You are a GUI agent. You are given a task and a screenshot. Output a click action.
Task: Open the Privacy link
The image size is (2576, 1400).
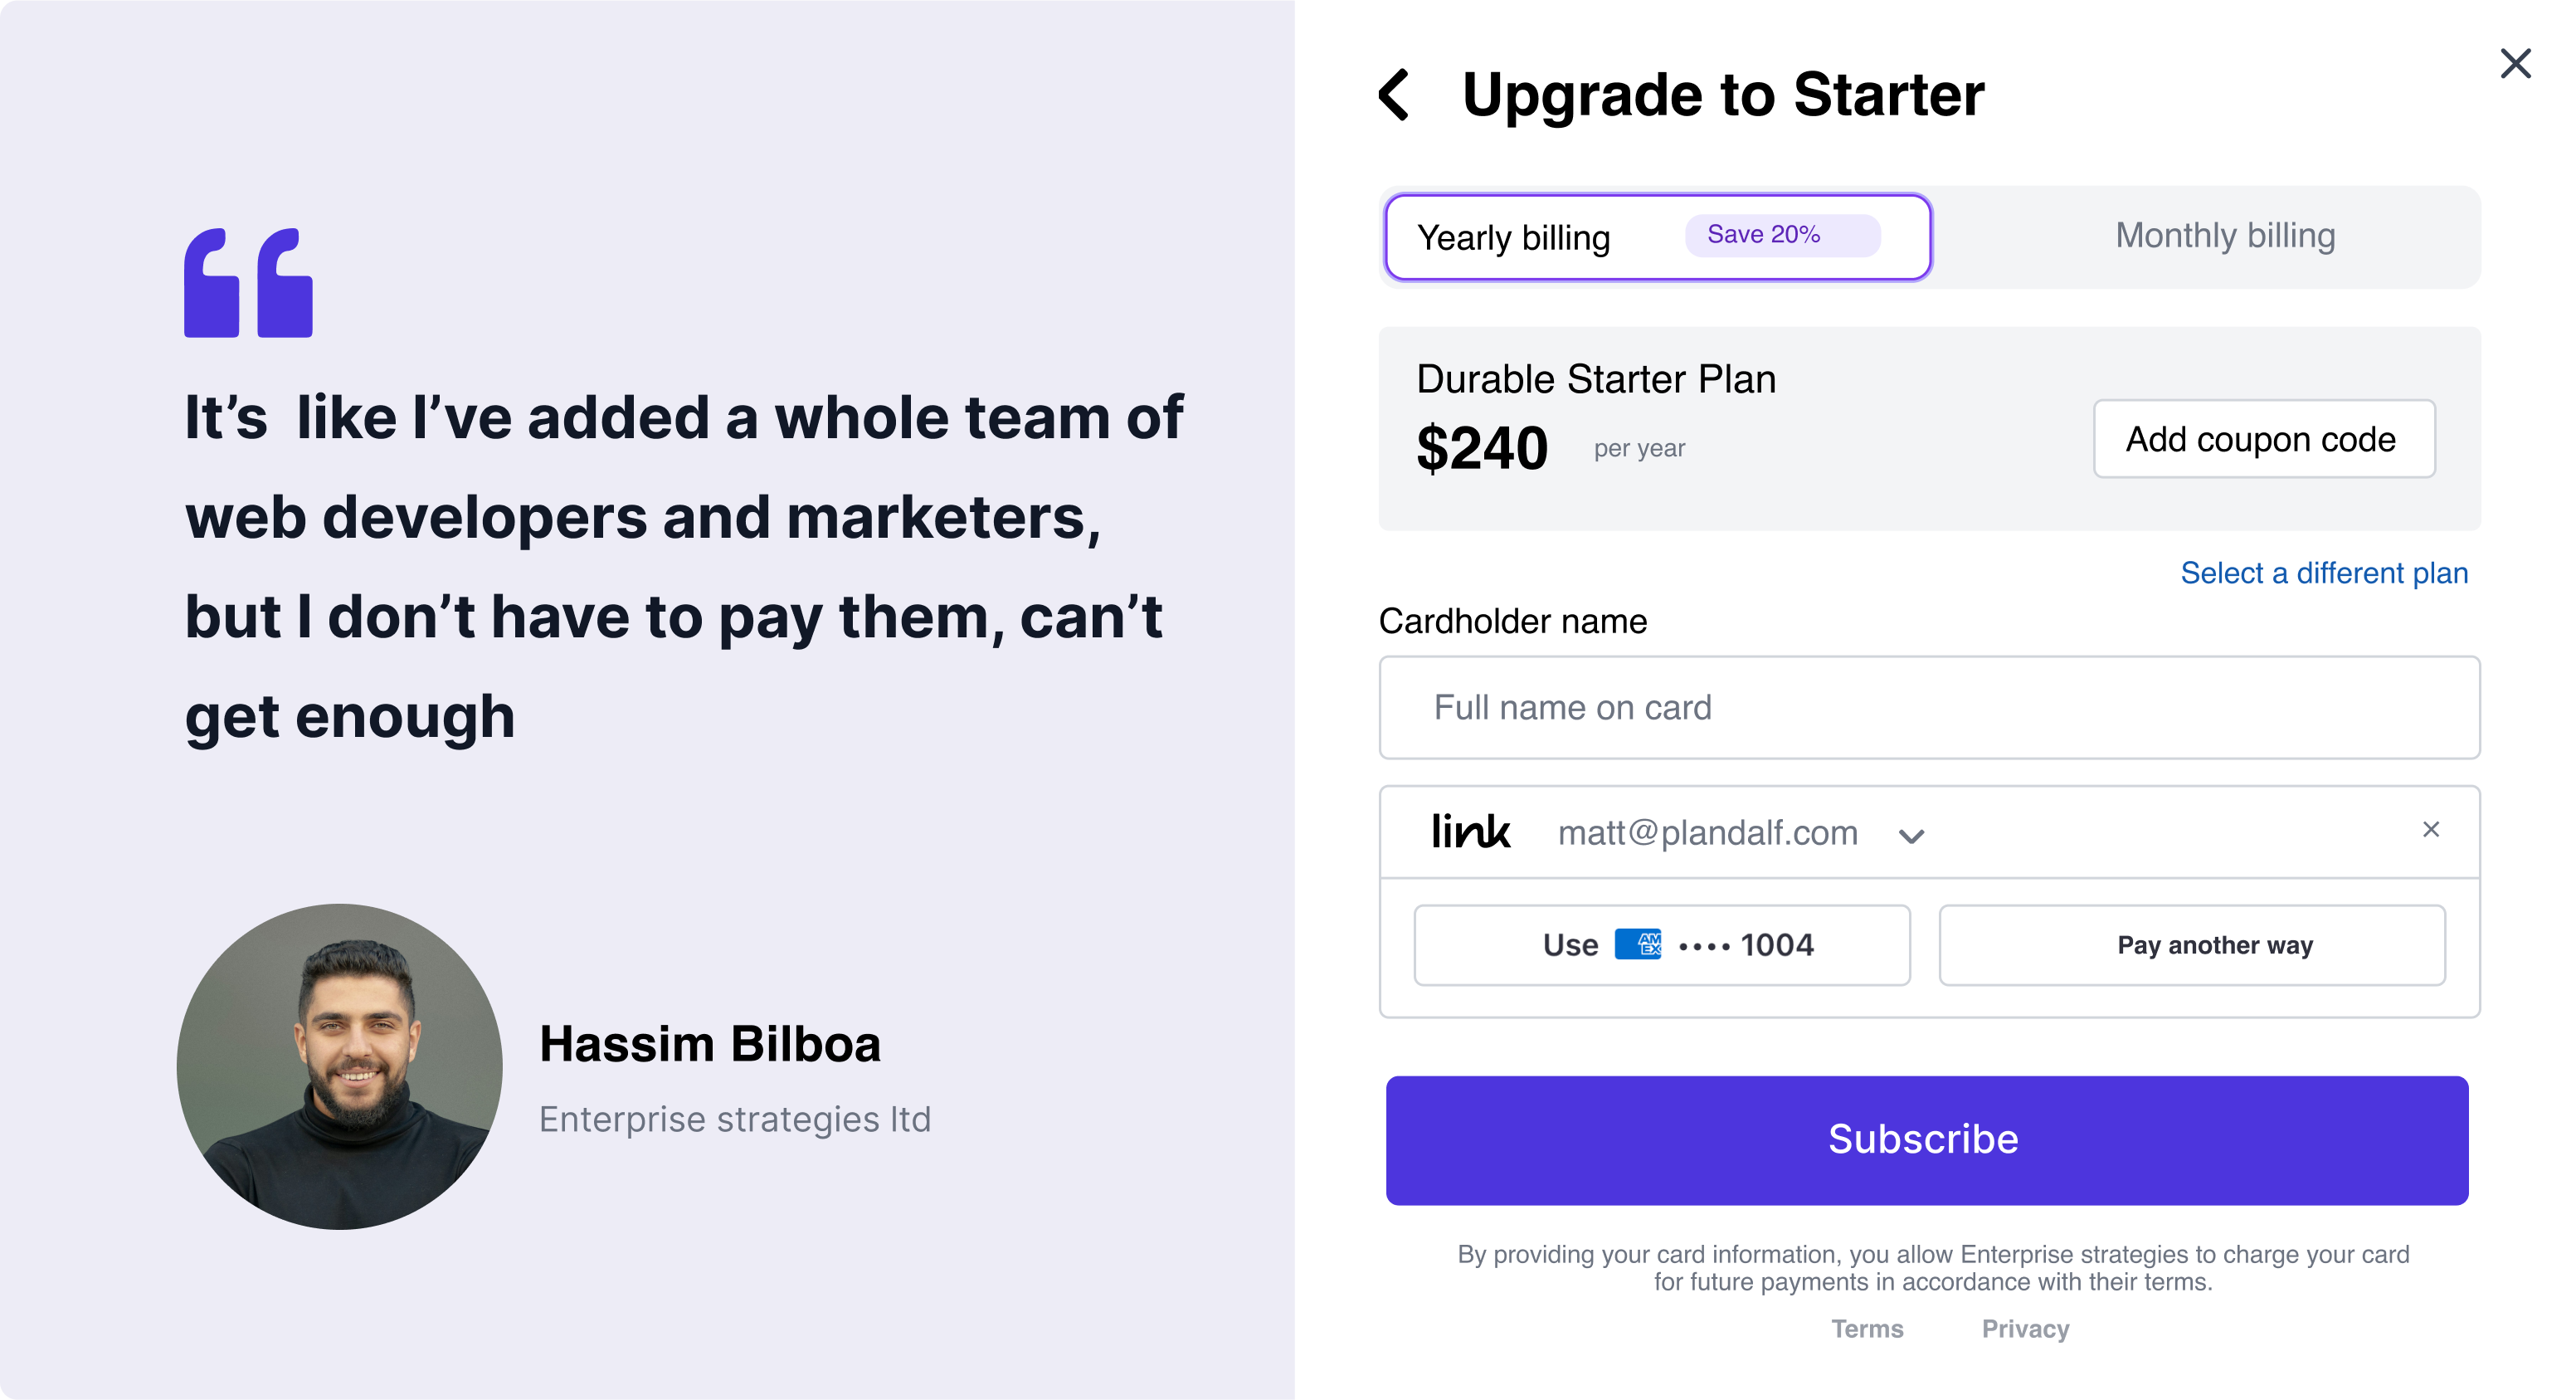click(2025, 1329)
